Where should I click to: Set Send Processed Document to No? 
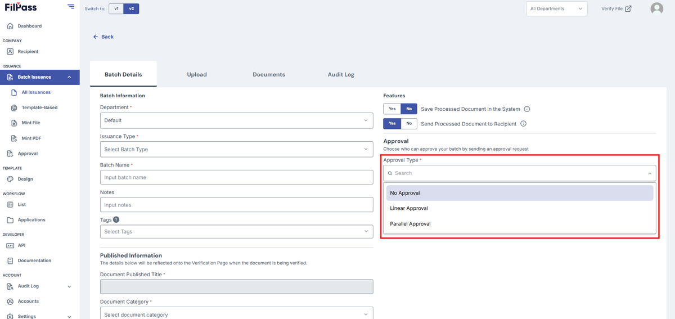(409, 124)
